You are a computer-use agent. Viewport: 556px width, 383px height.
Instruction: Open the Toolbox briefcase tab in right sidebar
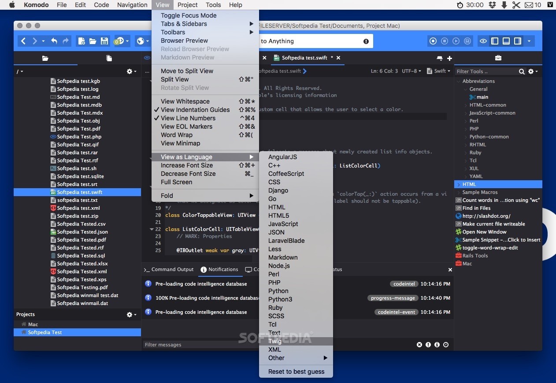coord(498,58)
